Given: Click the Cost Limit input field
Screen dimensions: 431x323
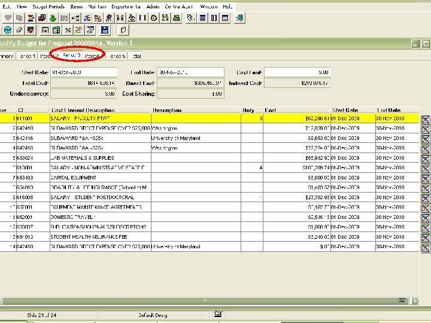Looking at the screenshot, I should [298, 72].
